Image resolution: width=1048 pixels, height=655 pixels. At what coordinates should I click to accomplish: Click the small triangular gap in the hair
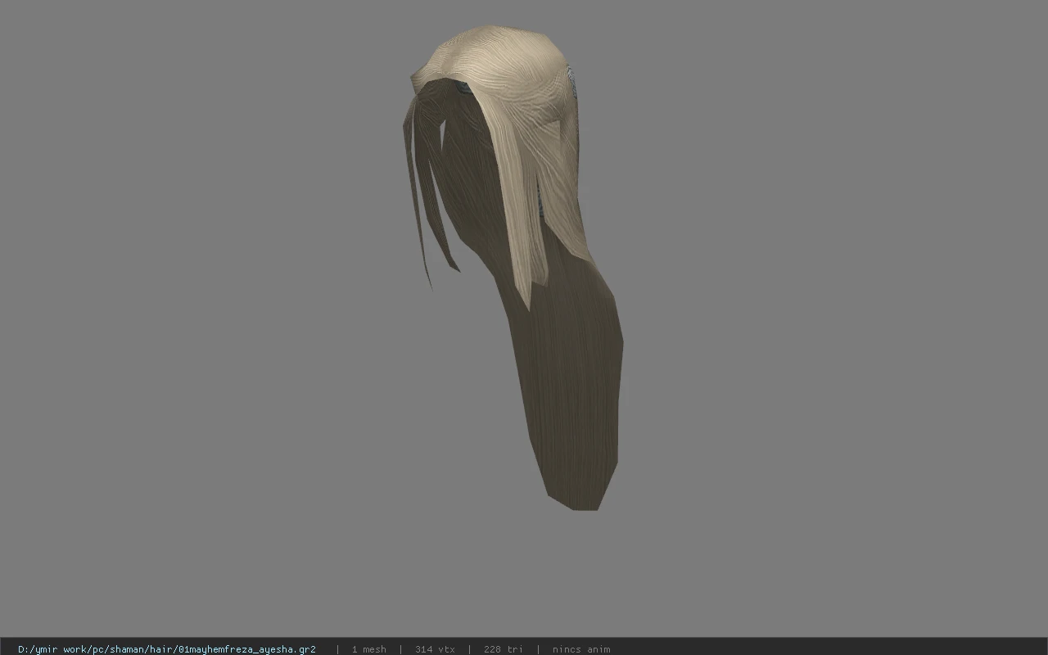point(441,135)
